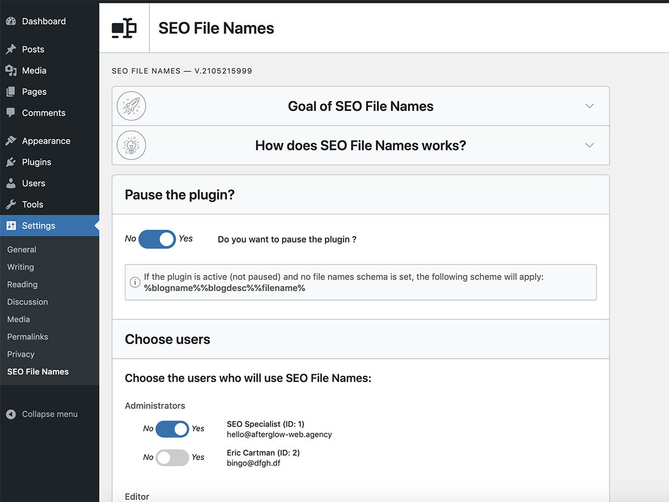The width and height of the screenshot is (669, 502).
Task: Click bingo@dfgh.df email text
Action: tap(254, 463)
